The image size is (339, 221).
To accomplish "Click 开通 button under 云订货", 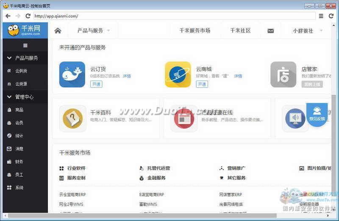I will (96, 84).
